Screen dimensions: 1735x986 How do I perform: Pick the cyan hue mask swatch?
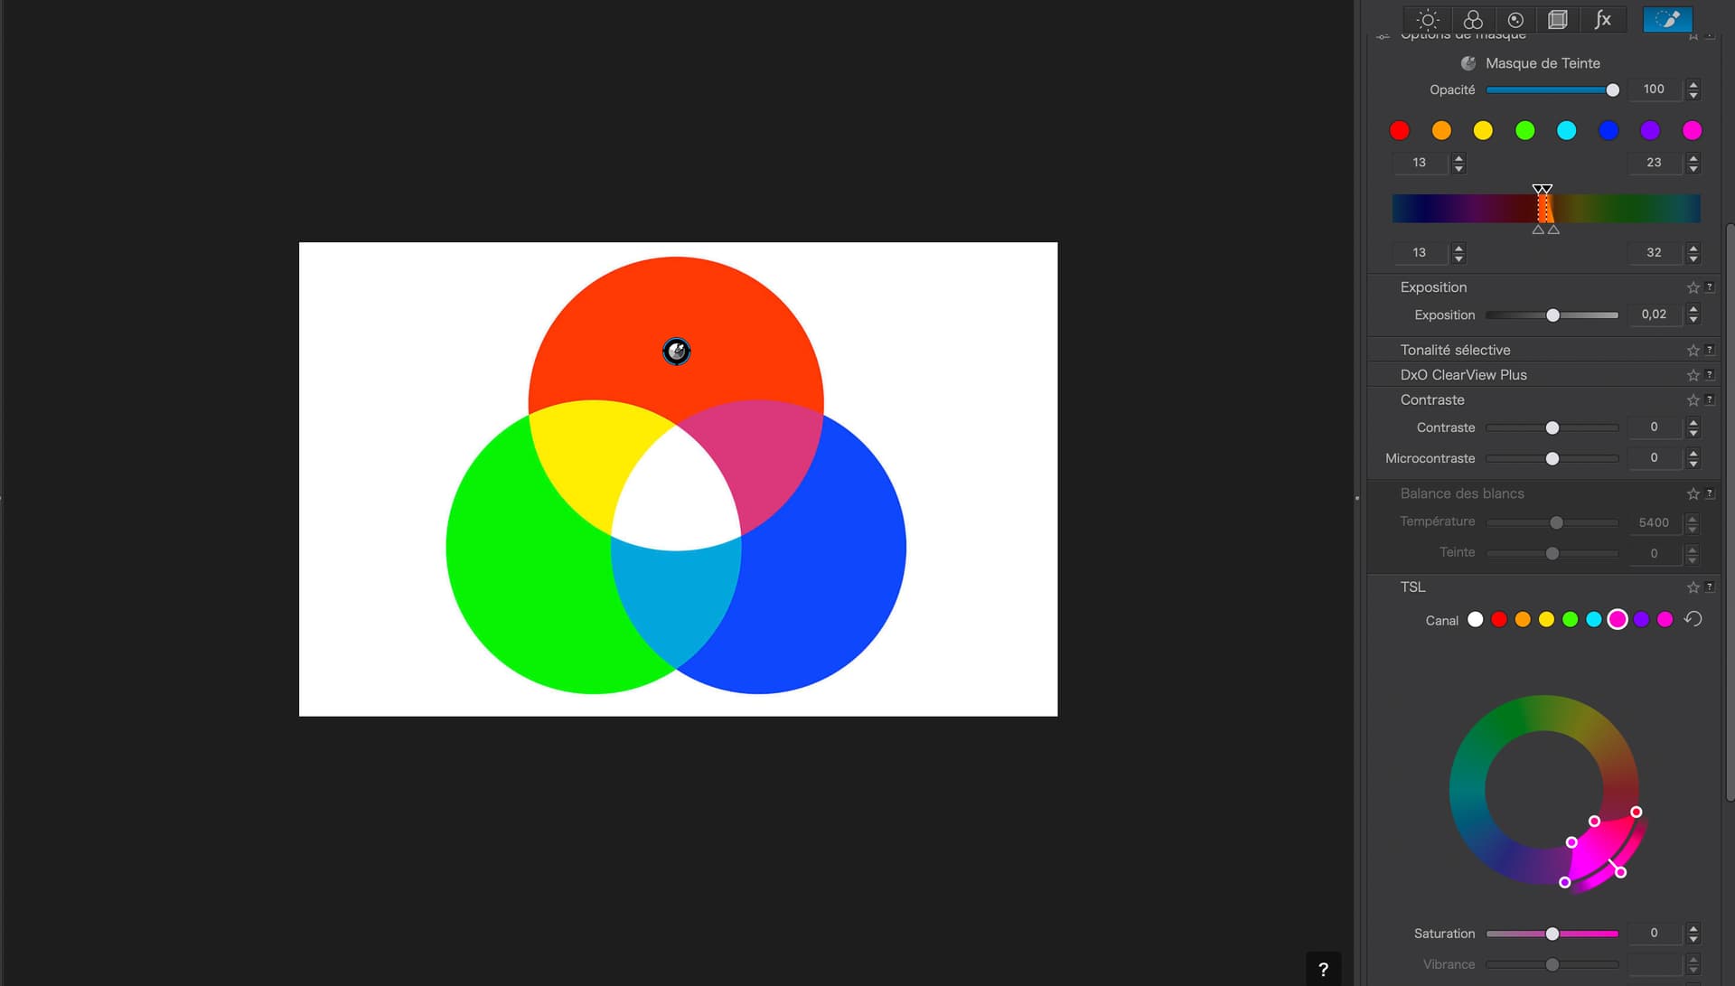click(x=1566, y=130)
